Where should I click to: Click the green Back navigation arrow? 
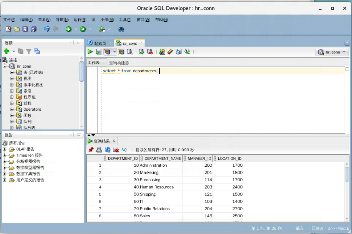pyautogui.click(x=69, y=29)
